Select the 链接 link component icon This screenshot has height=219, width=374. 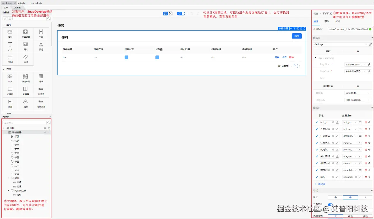click(x=26, y=57)
